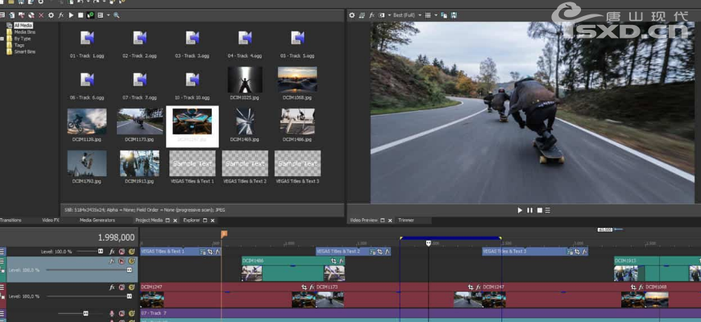Screen dimensions: 701x322
Task: Click the orange marker flag on timeline ruler
Action: 224,233
